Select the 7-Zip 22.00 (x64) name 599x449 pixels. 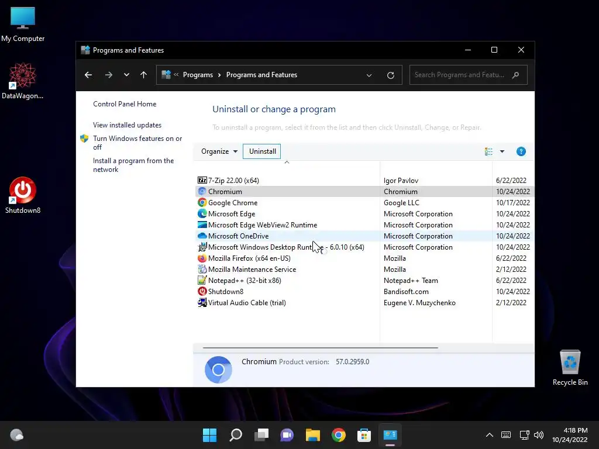point(233,180)
